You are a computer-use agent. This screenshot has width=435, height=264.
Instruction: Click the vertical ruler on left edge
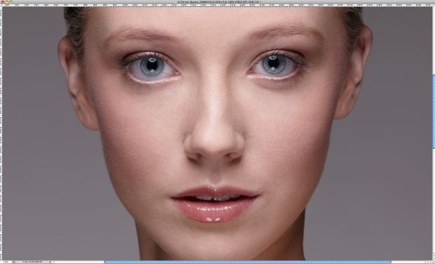pos(1,133)
